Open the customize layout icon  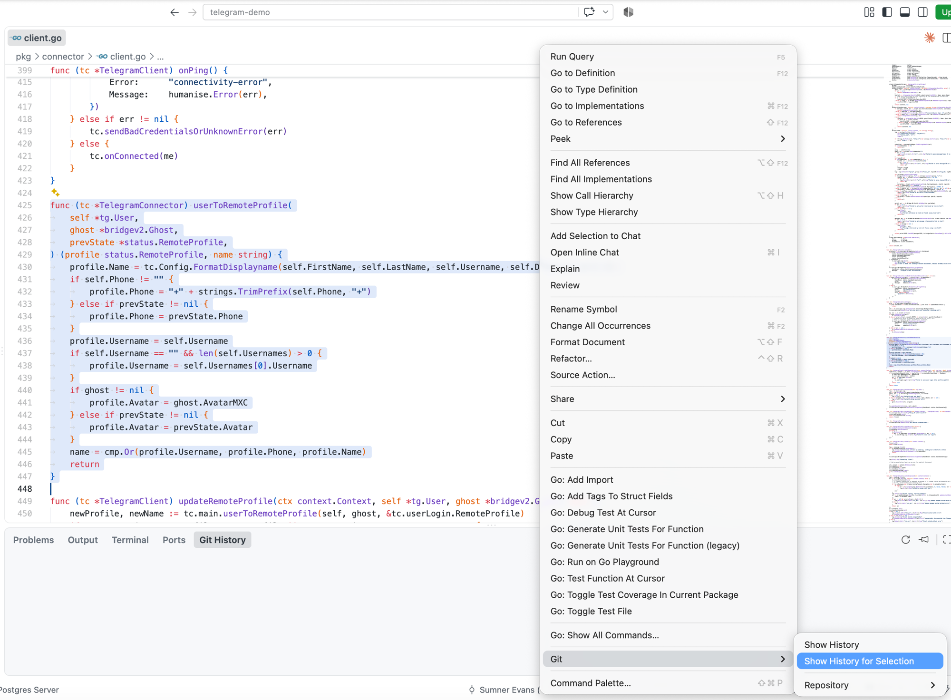click(x=869, y=12)
